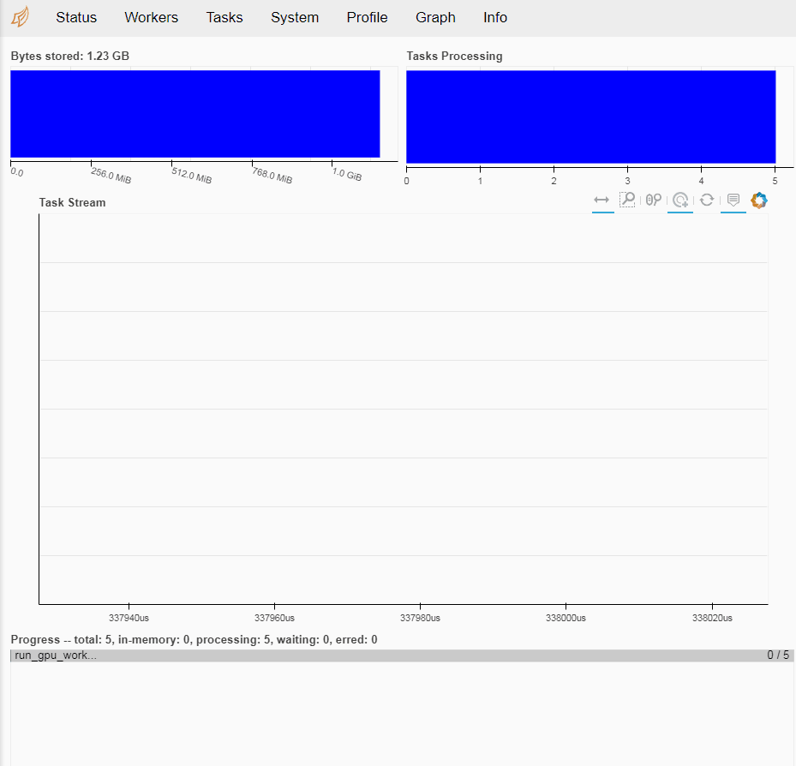
Task: Click the 337980us axis tick label
Action: pyautogui.click(x=421, y=619)
